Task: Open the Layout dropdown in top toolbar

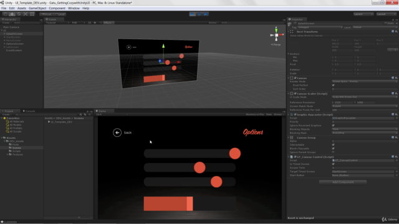Action: point(386,14)
